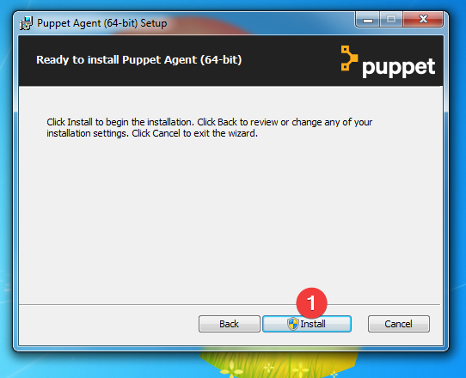The height and width of the screenshot is (378, 466).
Task: Close the setup window with X
Action: (423, 19)
